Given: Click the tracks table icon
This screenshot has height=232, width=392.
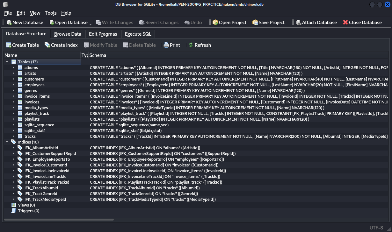Looking at the screenshot, I should click(x=20, y=136).
